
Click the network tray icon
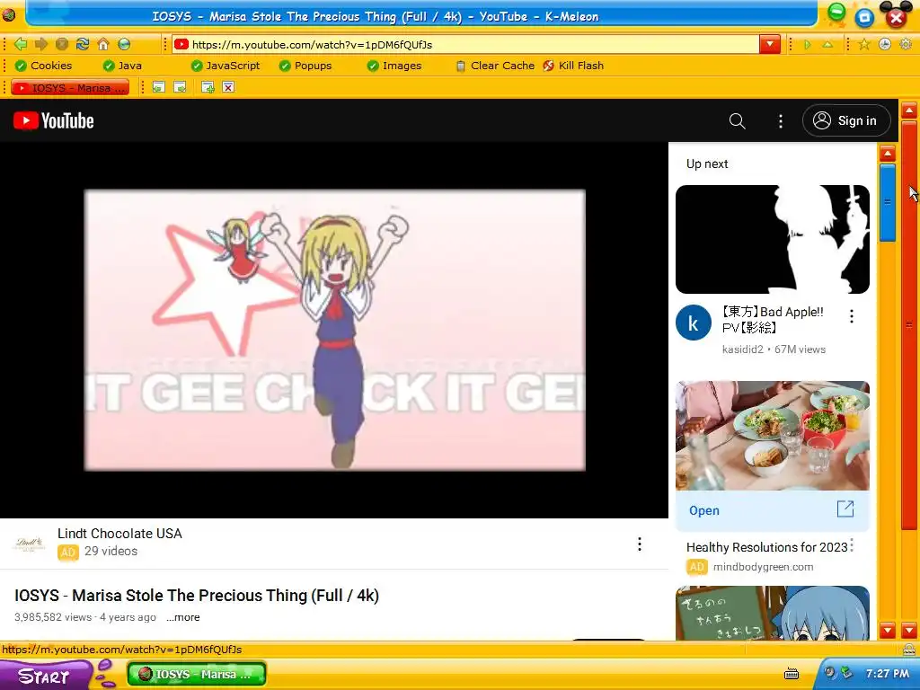point(846,673)
